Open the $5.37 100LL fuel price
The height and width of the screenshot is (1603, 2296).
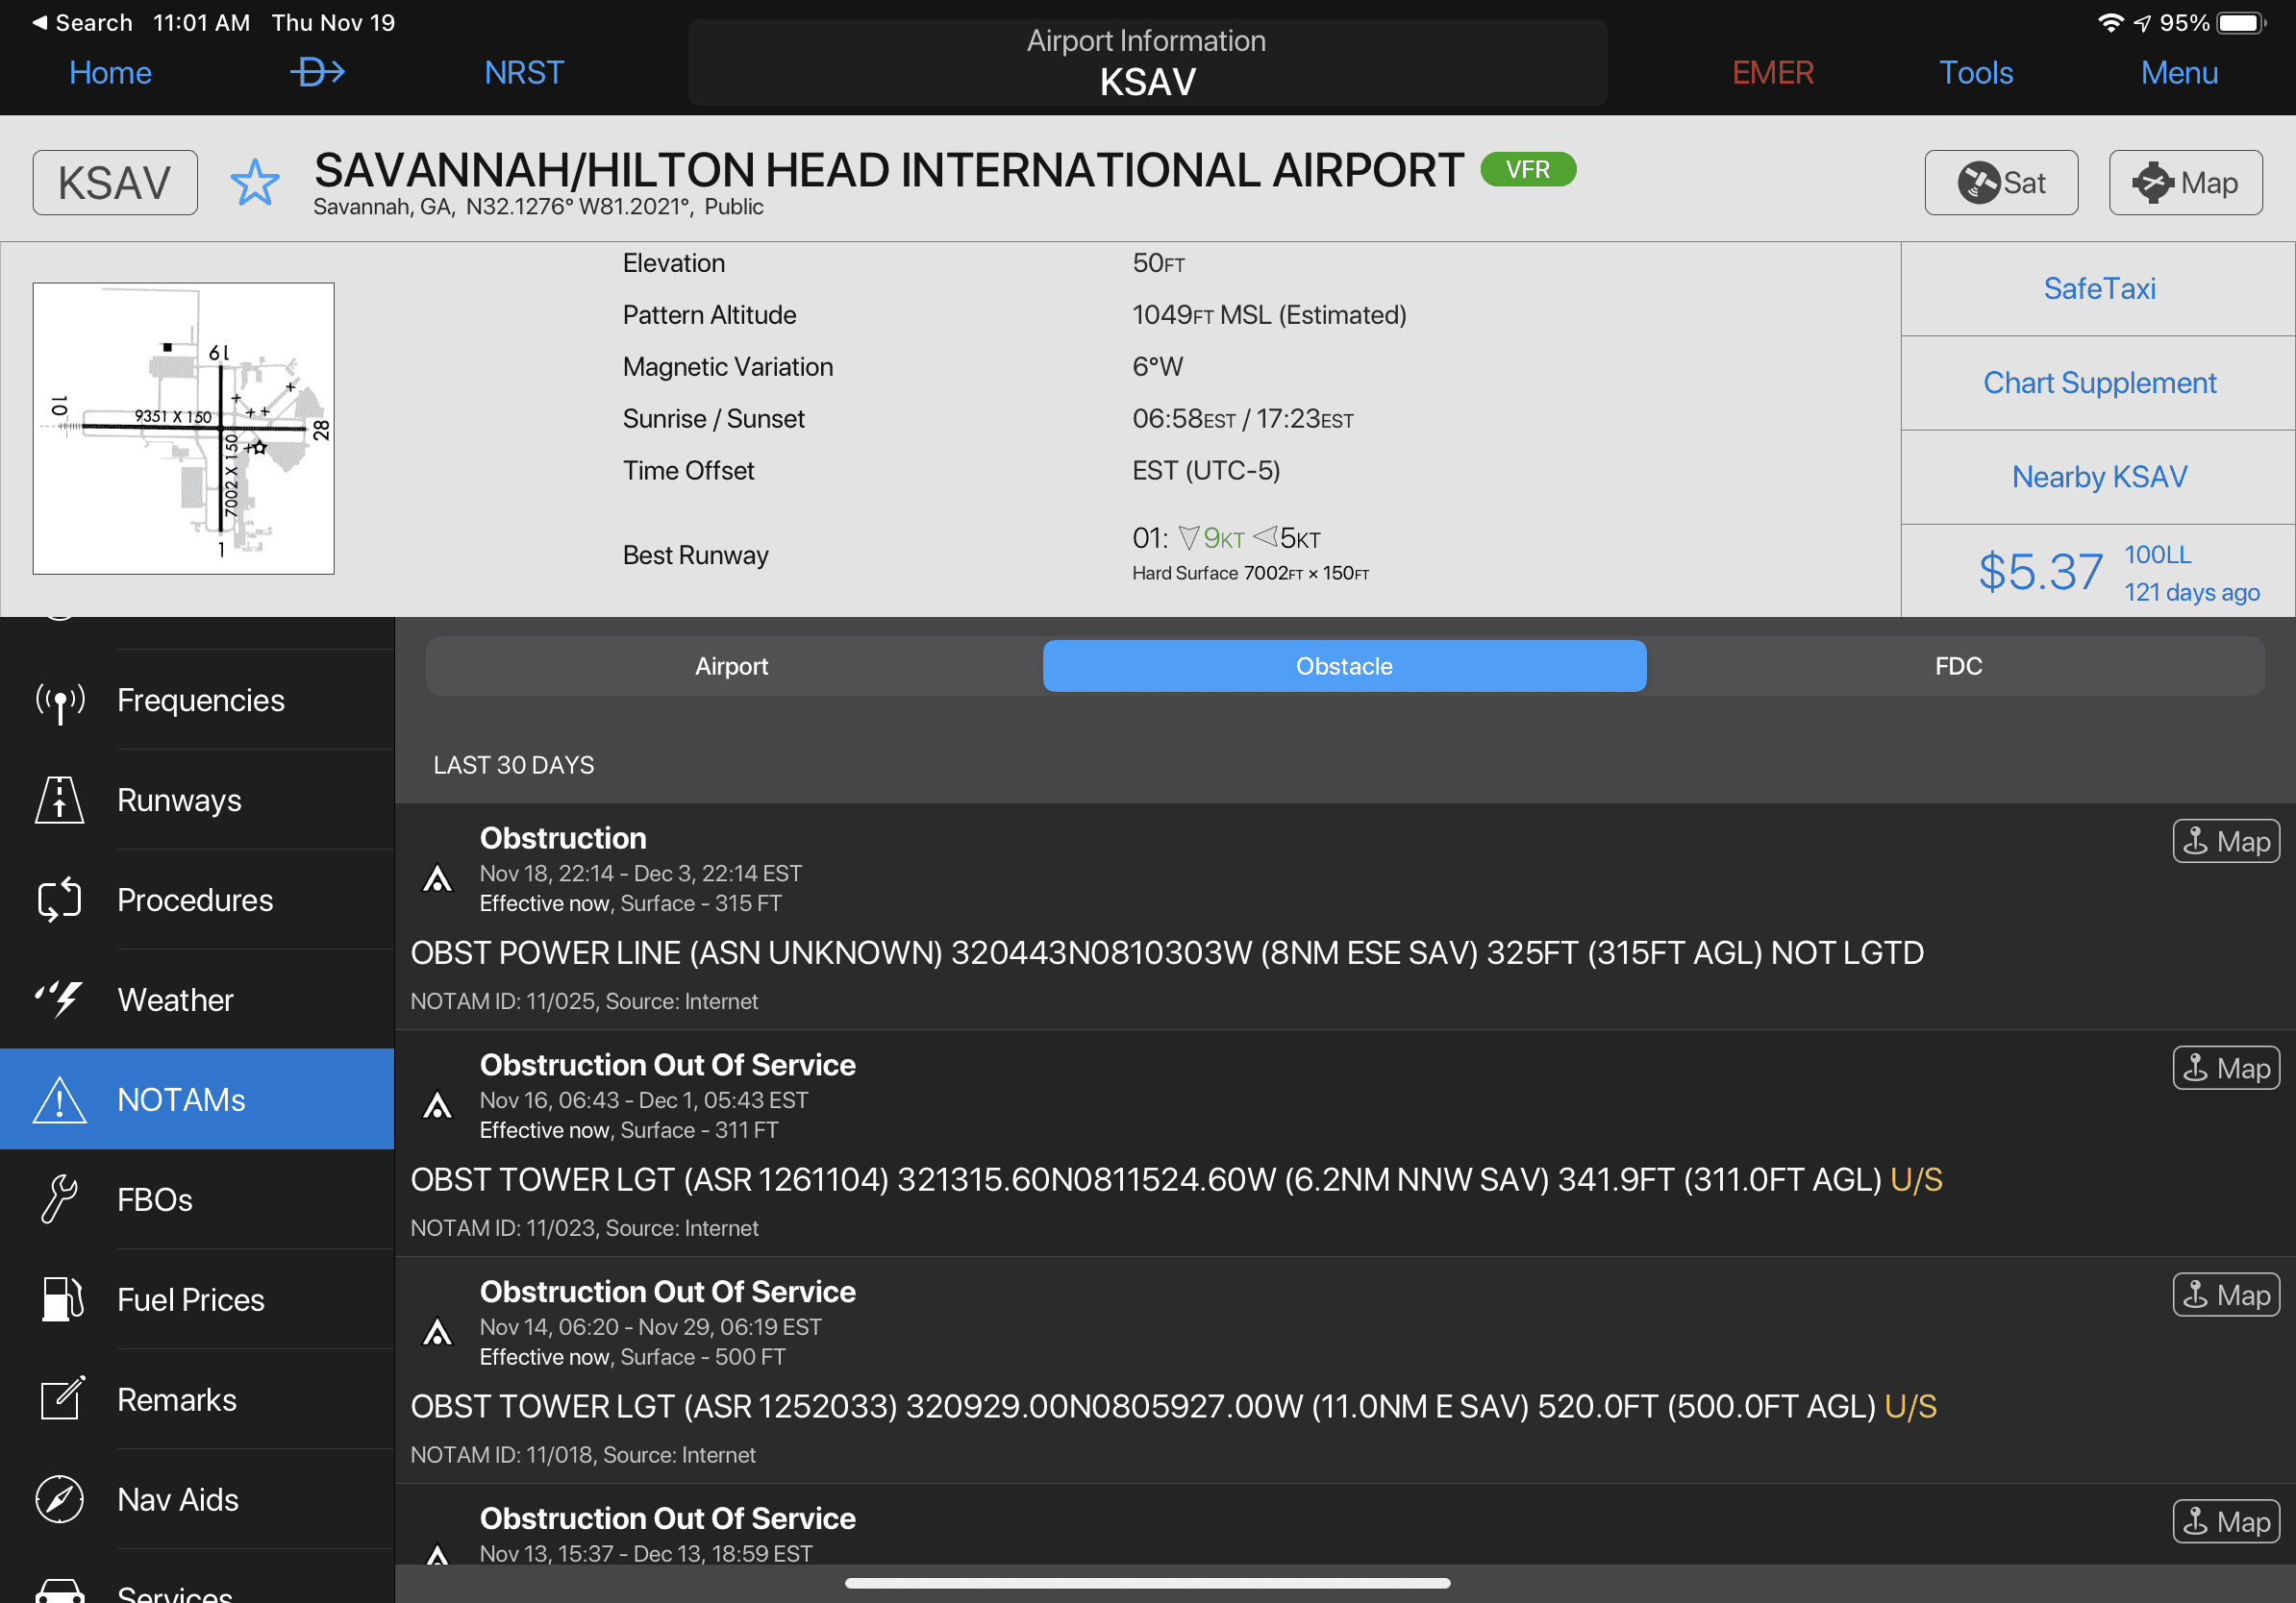(x=2098, y=572)
